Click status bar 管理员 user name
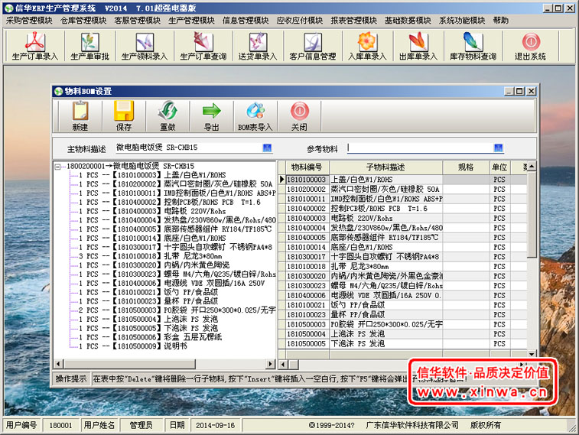The width and height of the screenshot is (579, 435). [141, 425]
